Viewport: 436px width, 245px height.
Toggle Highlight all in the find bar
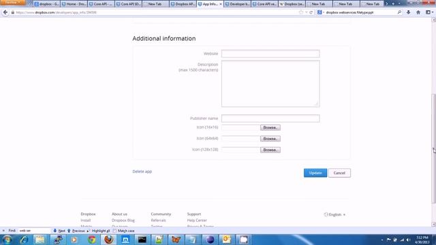[98, 231]
